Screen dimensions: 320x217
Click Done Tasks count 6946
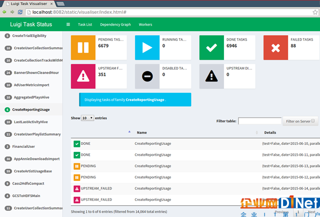(x=231, y=46)
